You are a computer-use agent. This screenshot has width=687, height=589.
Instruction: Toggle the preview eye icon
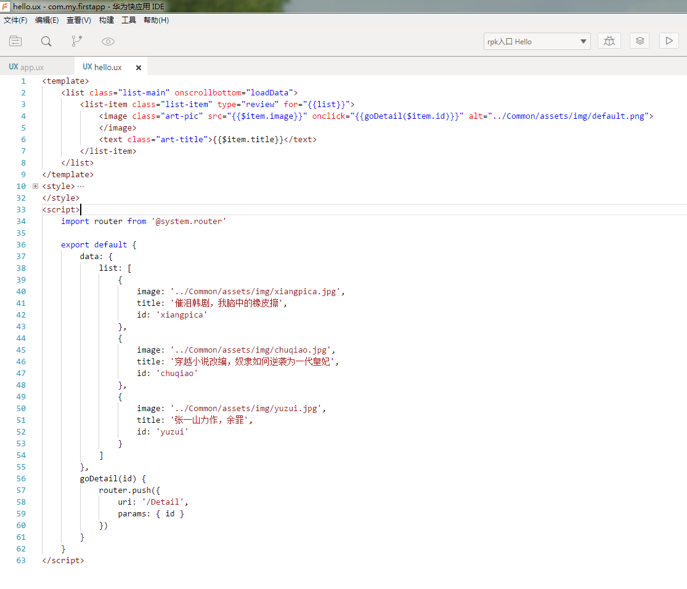pos(108,42)
